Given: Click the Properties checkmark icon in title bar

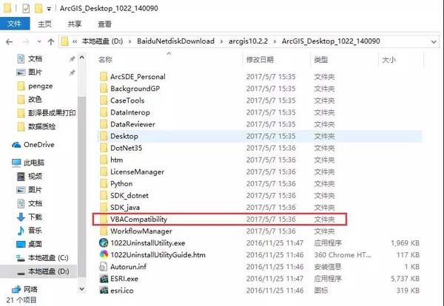Looking at the screenshot, I should pos(26,8).
